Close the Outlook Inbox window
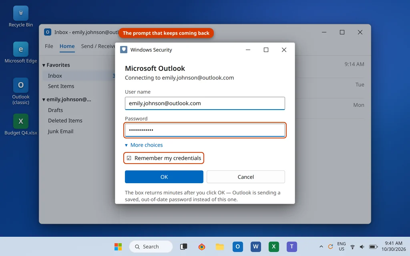 360,32
